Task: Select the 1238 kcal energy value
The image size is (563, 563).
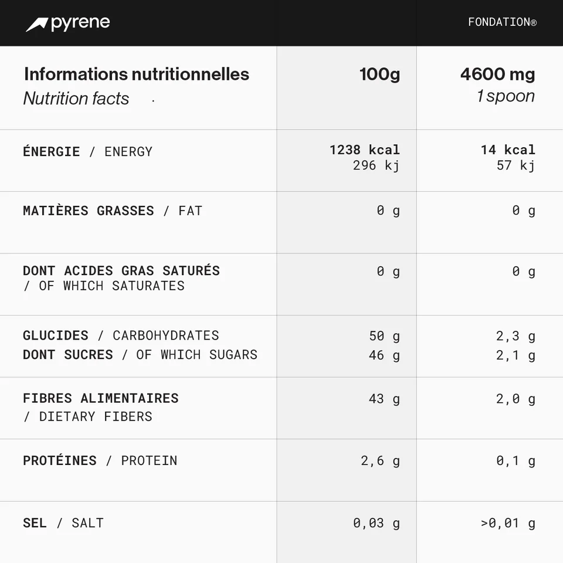Action: coord(364,150)
